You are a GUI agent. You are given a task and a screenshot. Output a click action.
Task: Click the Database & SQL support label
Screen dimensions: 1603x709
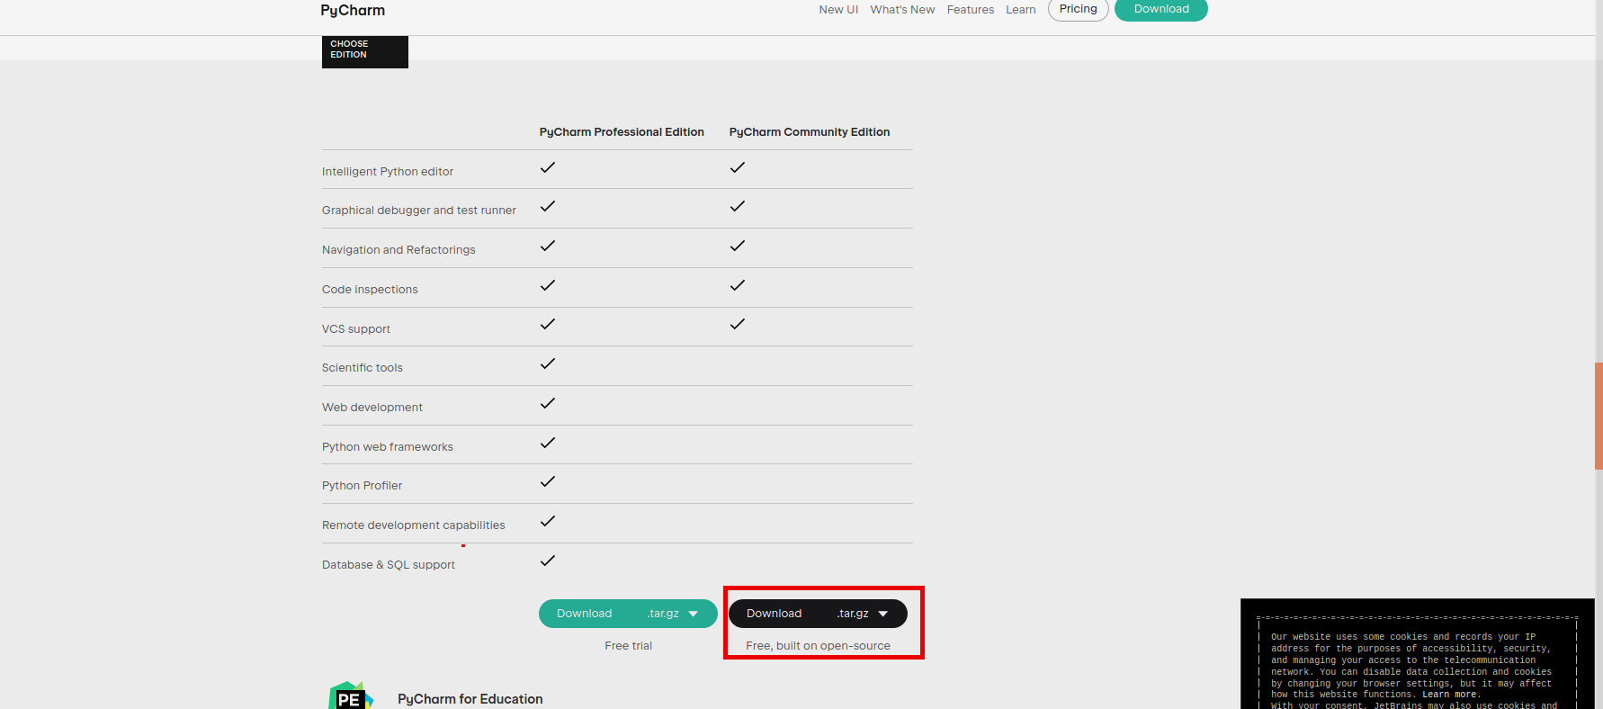[389, 565]
